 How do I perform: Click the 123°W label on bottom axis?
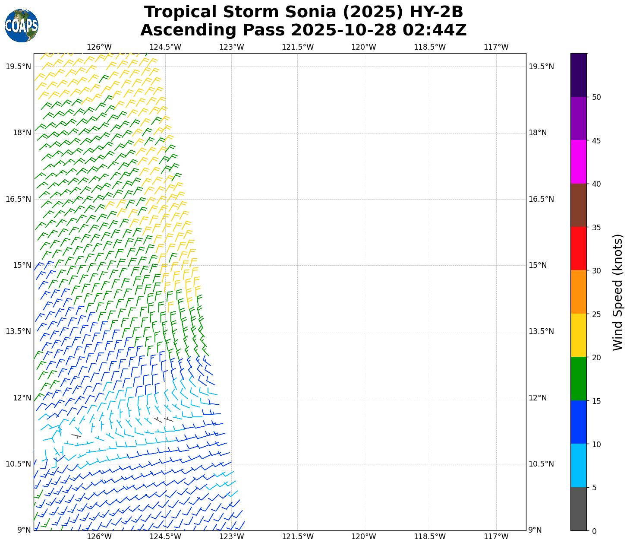click(x=232, y=537)
